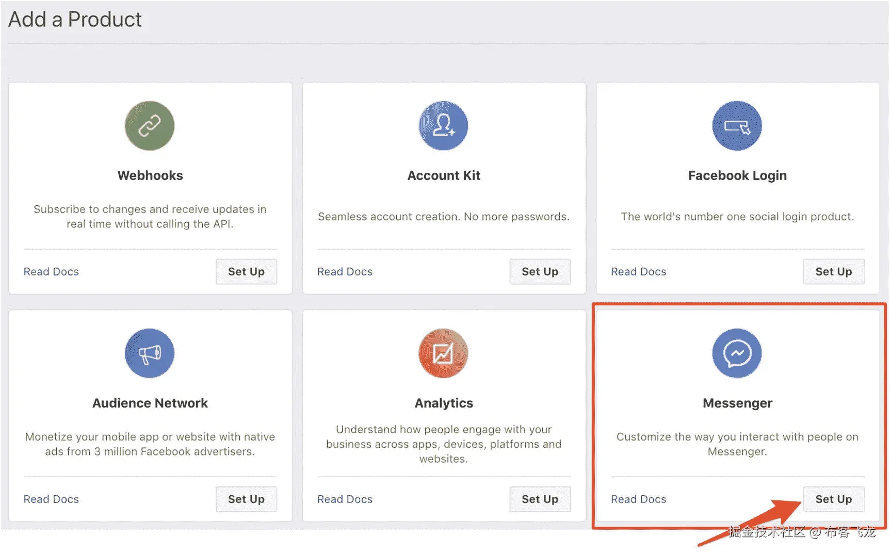Viewport: 890px width, 553px height.
Task: Set up the Account Kit product
Action: pyautogui.click(x=540, y=272)
